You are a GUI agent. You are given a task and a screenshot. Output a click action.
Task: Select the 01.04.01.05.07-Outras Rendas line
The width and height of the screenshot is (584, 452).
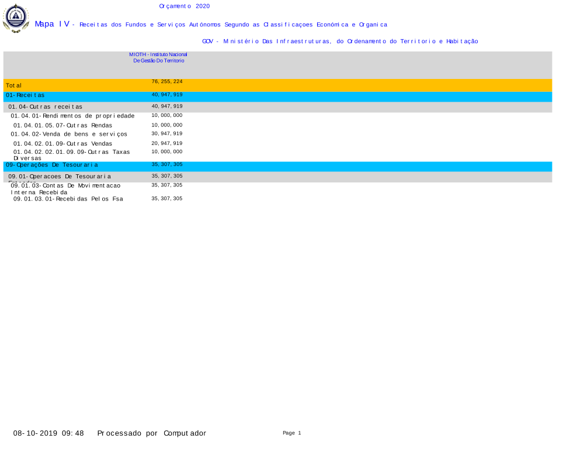pyautogui.click(x=62, y=125)
